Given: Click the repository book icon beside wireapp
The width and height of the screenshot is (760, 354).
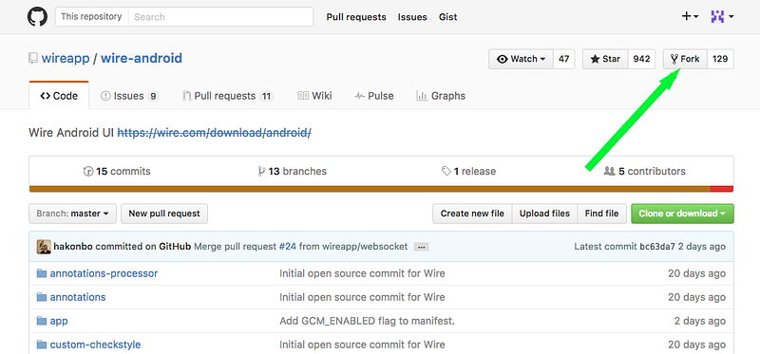Looking at the screenshot, I should [x=33, y=59].
